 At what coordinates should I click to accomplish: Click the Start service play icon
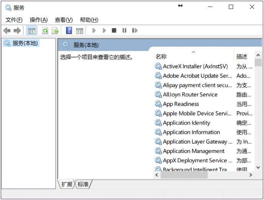[x=94, y=31]
